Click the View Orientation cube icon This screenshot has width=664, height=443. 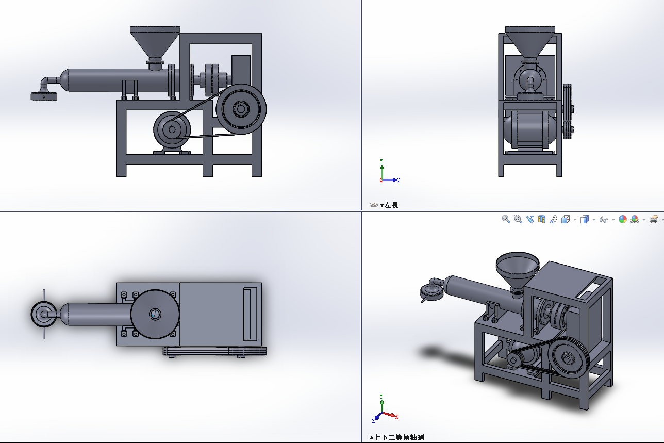[x=565, y=219]
